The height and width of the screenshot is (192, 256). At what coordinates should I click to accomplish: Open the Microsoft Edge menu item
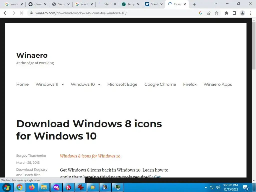coord(122,84)
